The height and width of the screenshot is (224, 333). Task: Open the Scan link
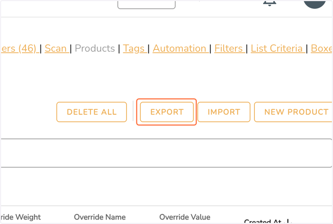pyautogui.click(x=57, y=48)
